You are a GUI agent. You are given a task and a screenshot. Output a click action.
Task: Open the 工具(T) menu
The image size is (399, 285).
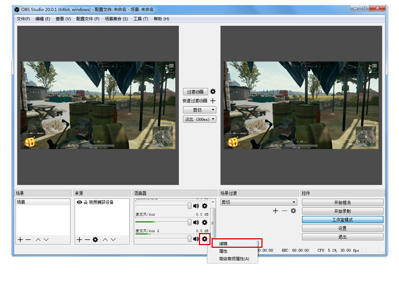pyautogui.click(x=141, y=19)
